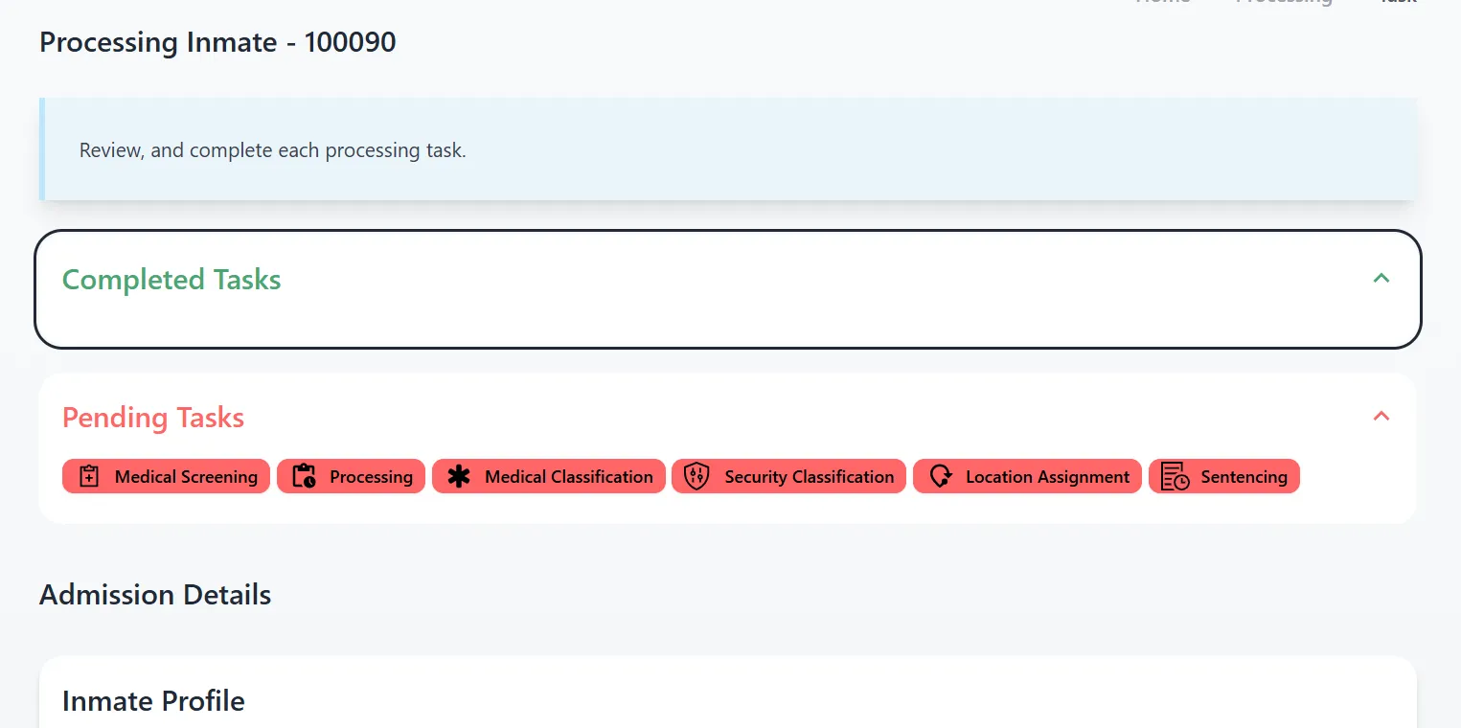Click the location icon on Location Assignment
Viewport: 1461px width, 728px height.
click(940, 476)
